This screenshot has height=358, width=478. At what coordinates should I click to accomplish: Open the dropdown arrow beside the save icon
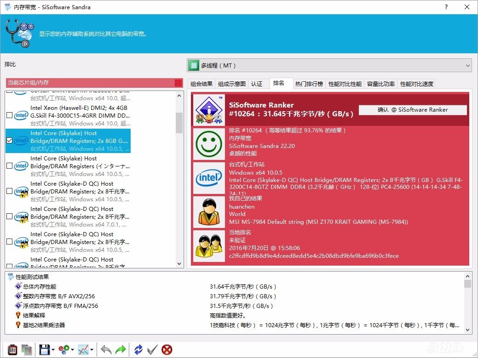pyautogui.click(x=53, y=350)
